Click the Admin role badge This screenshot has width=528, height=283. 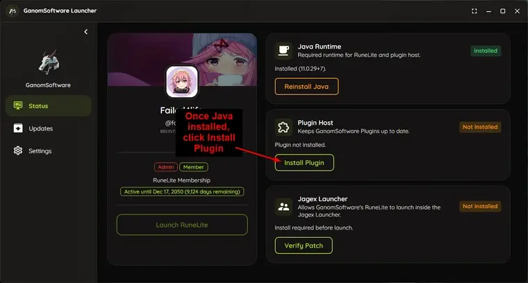tap(166, 167)
